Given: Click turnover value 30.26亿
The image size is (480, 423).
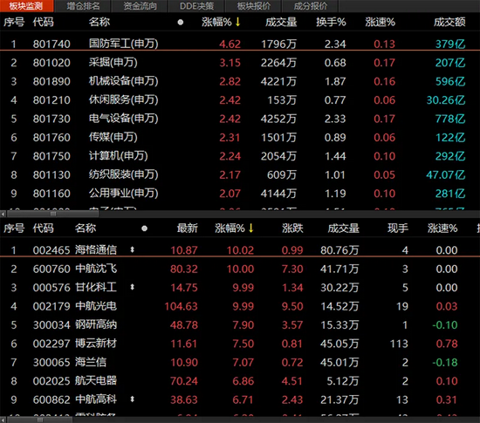Looking at the screenshot, I should [446, 100].
